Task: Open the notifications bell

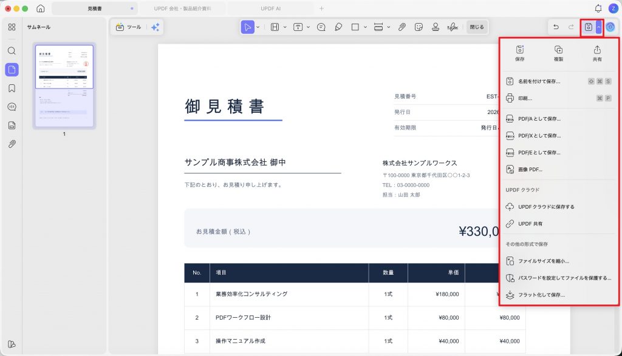Action: click(598, 8)
